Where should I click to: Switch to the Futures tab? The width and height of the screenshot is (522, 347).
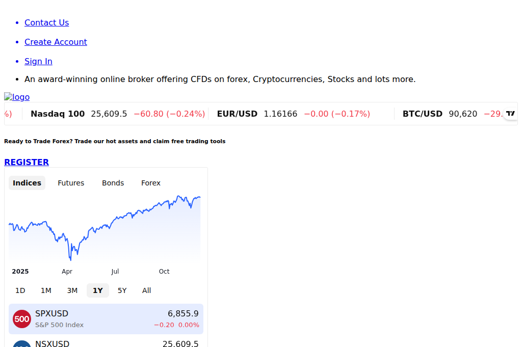click(71, 183)
